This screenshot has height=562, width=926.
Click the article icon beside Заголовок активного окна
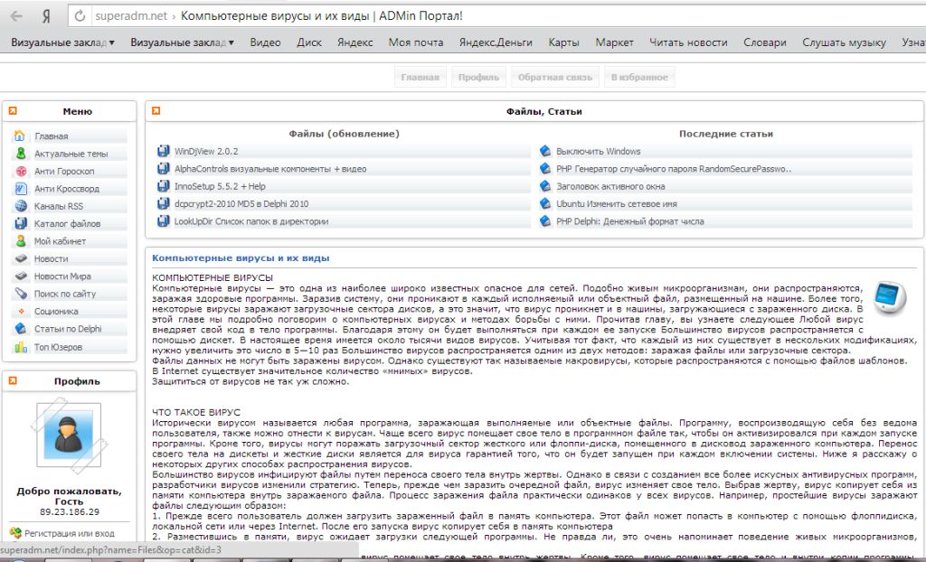pos(545,186)
